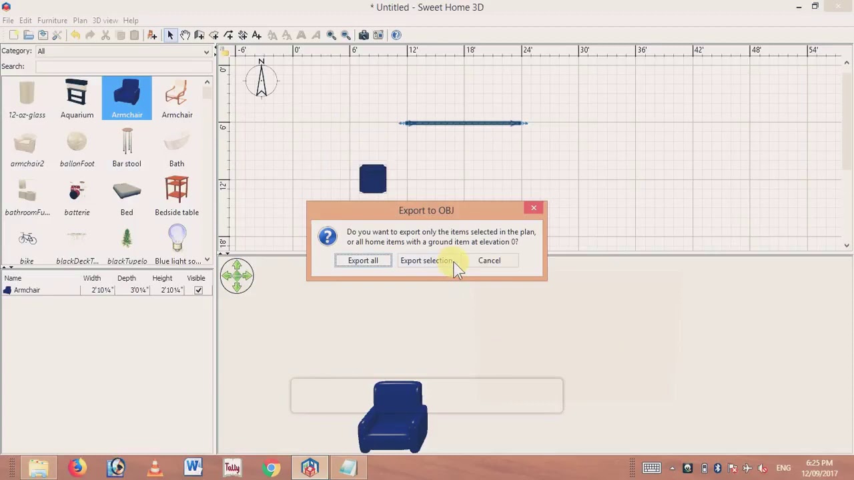This screenshot has height=480, width=854.
Task: Open VLC media player from taskbar
Action: tap(155, 468)
